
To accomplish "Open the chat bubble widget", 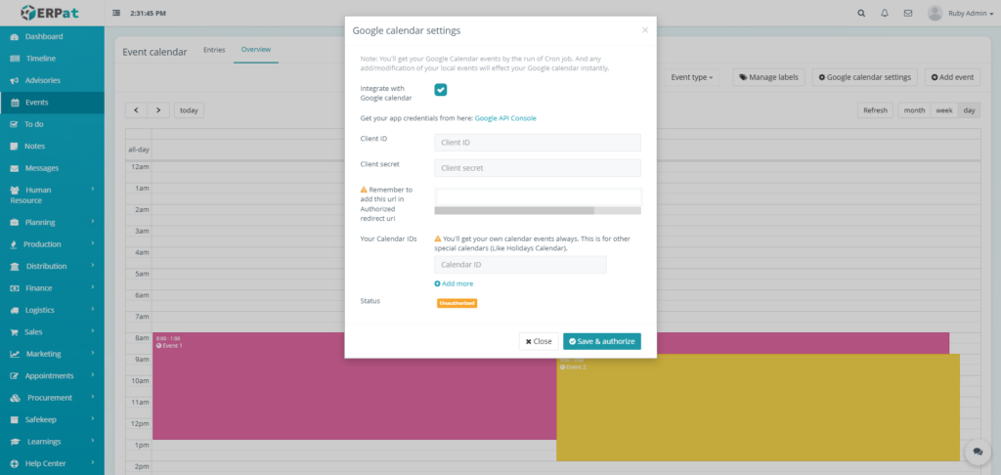I will point(978,452).
